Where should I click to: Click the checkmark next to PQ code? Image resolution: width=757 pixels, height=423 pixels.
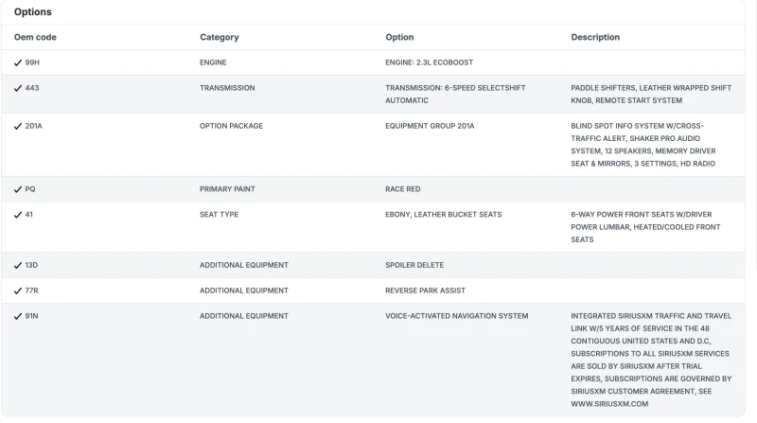click(18, 189)
